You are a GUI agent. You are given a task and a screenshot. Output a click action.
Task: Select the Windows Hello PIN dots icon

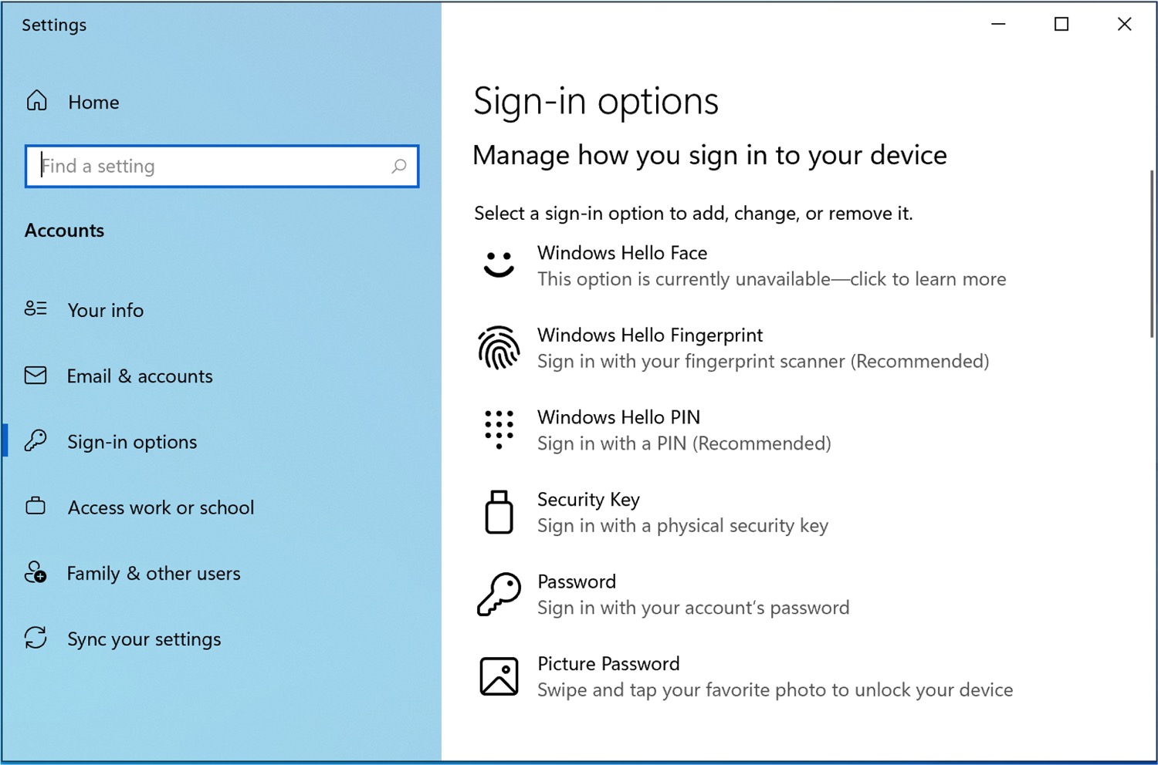pyautogui.click(x=498, y=430)
